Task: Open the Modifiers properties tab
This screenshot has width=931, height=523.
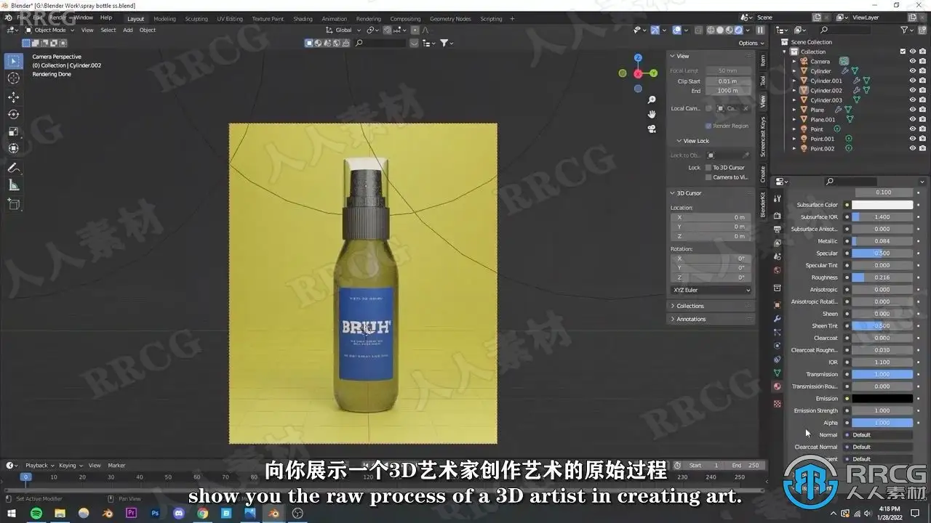Action: point(777,318)
